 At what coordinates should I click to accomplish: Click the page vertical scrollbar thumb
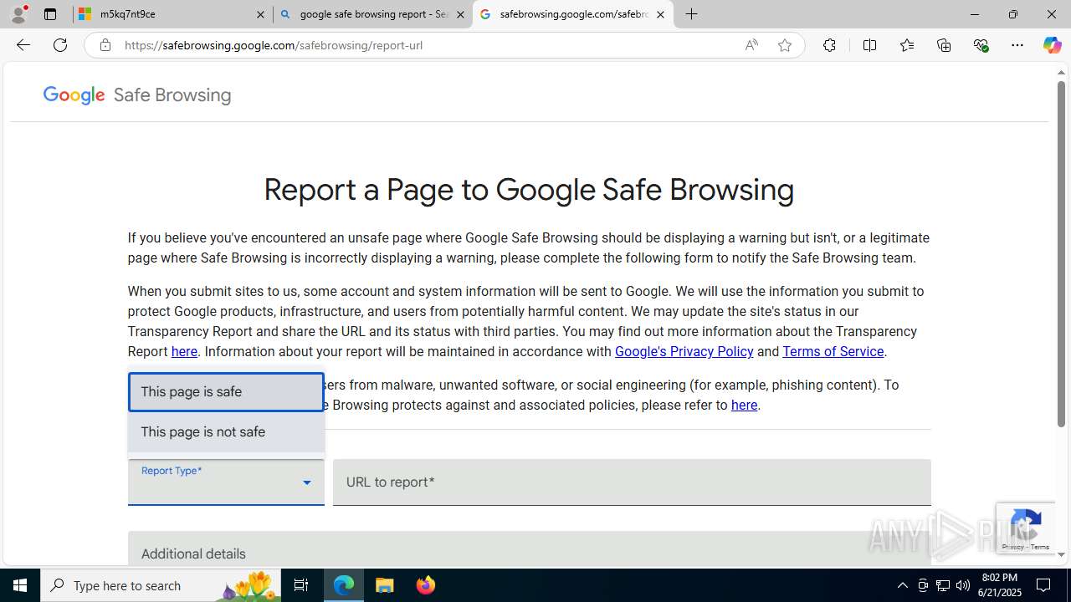click(x=1061, y=253)
